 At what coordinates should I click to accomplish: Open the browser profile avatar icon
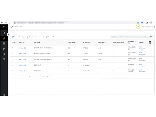(x=151, y=22)
